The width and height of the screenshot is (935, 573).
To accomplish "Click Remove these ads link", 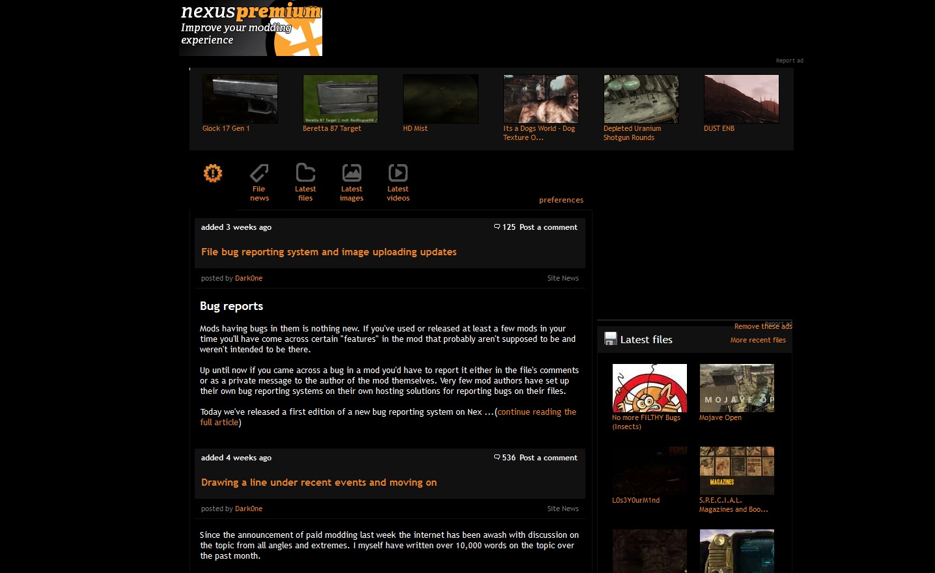I will coord(763,326).
